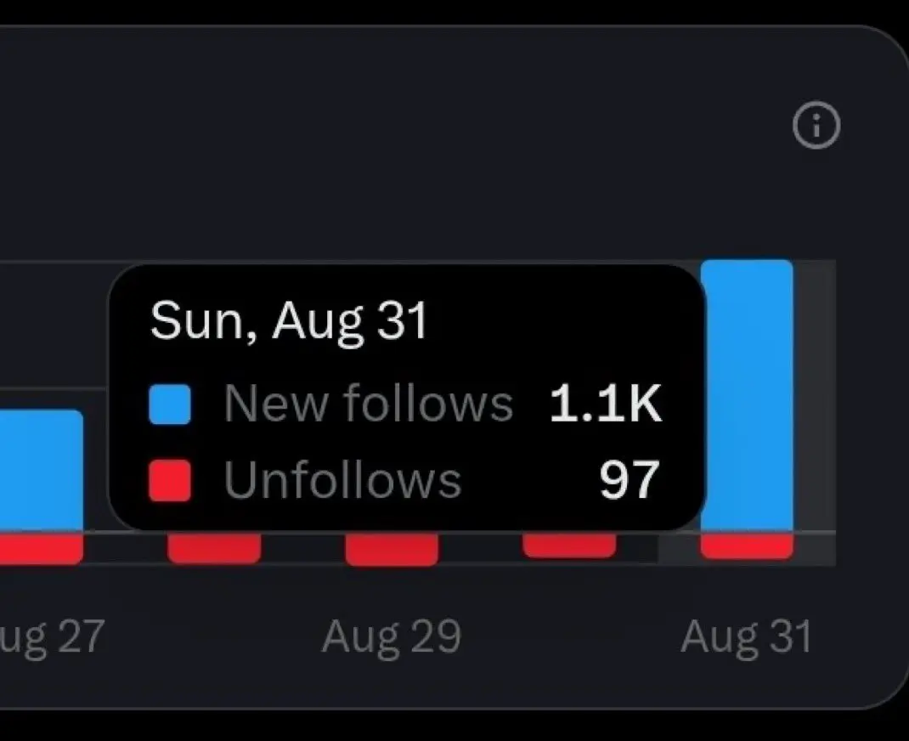Select the red unfollows bar for Aug 31

click(x=747, y=546)
